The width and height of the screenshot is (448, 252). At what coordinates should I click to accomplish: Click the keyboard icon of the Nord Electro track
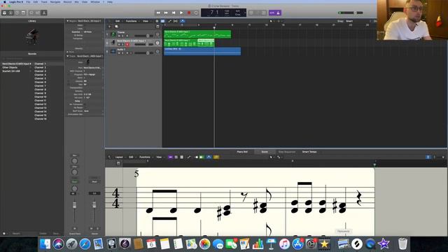click(x=113, y=43)
